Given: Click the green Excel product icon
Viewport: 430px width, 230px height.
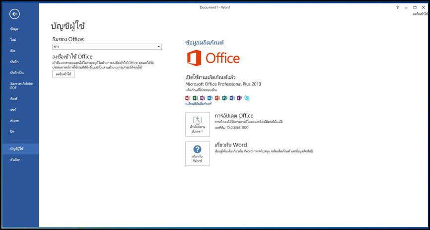Looking at the screenshot, I should pos(195,98).
